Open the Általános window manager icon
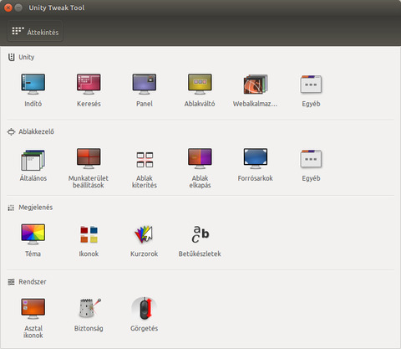Screen dimensions: 401x349 click(x=33, y=160)
